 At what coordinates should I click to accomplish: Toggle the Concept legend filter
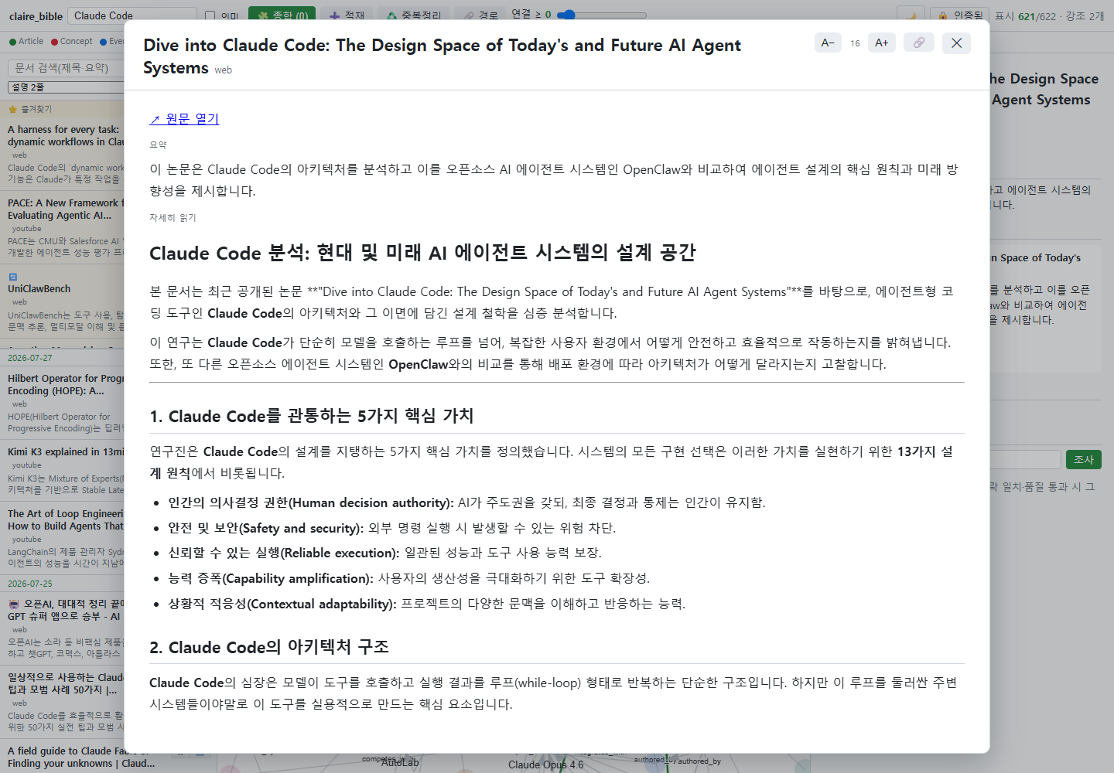click(x=71, y=42)
